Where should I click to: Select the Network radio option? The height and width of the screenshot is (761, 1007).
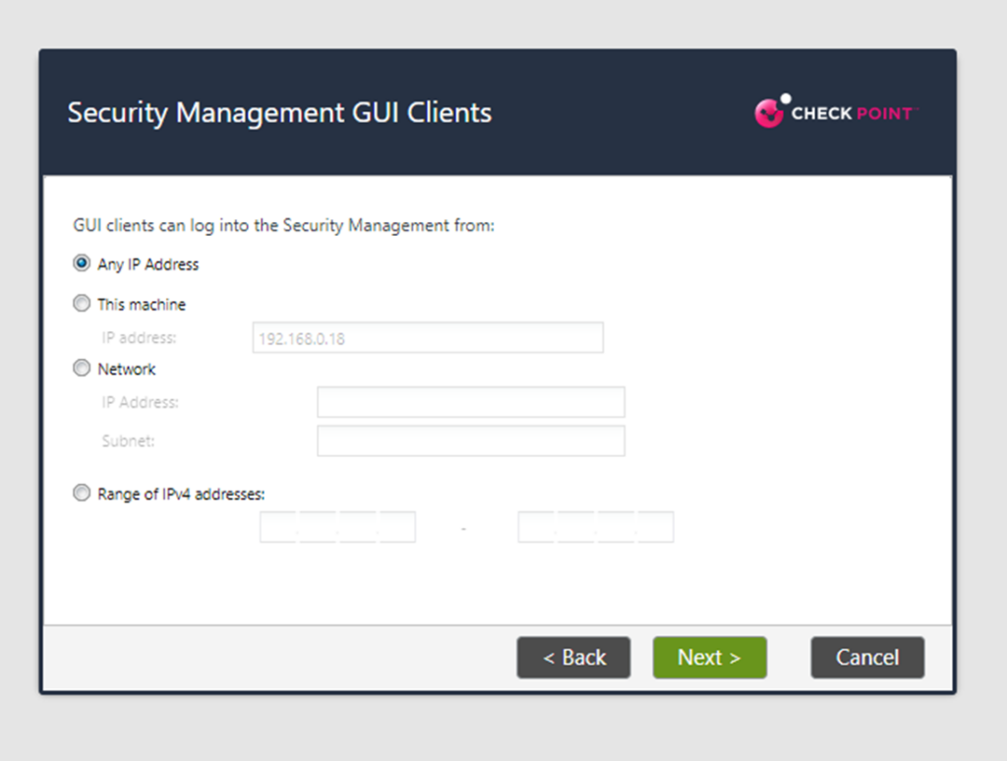[82, 369]
